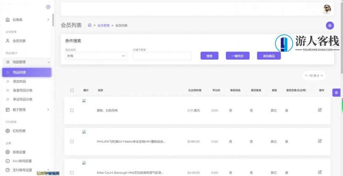Open the square purple settings tab on right edge
Screen dimensions: 343x176
336,93
